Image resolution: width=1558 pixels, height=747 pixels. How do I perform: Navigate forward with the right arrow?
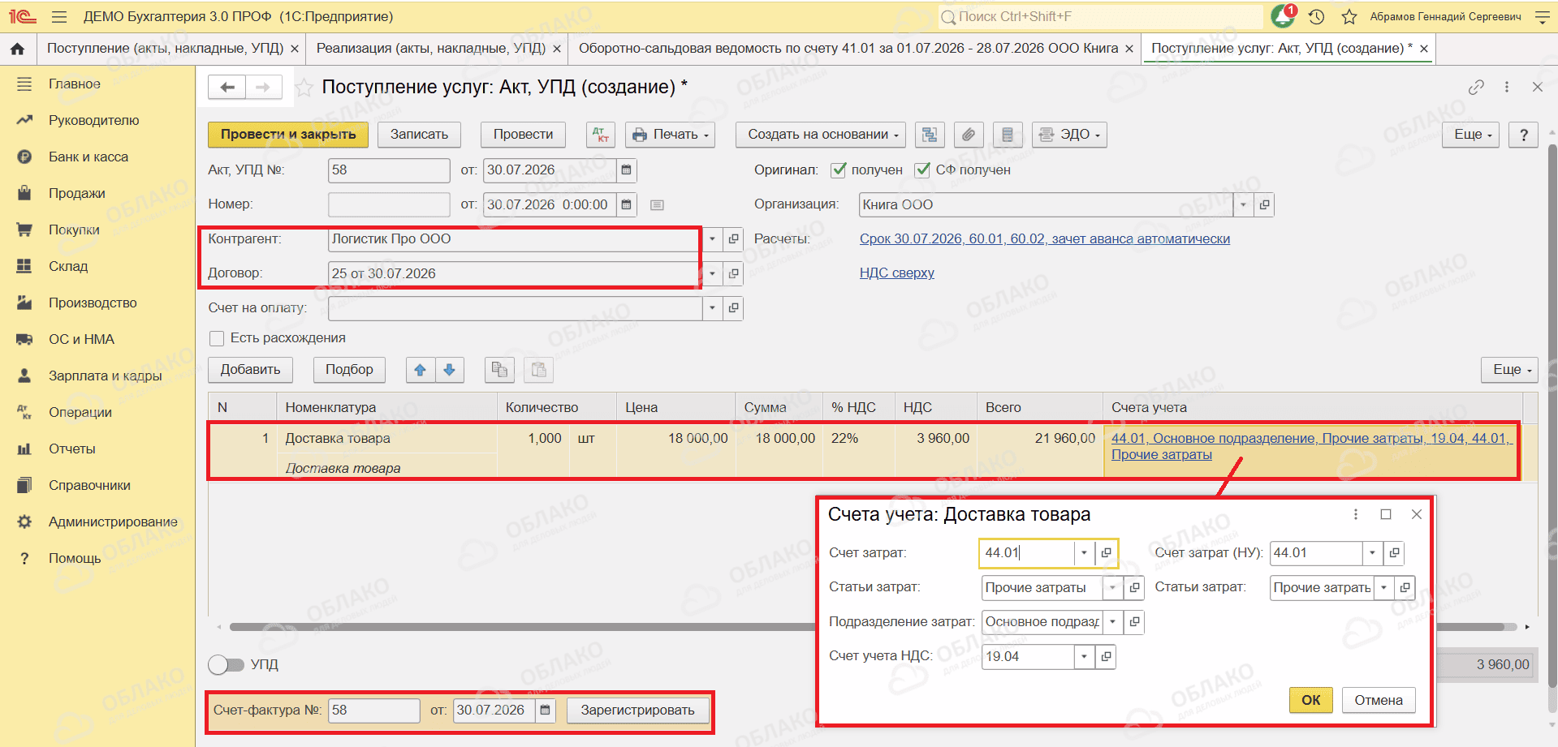263,87
